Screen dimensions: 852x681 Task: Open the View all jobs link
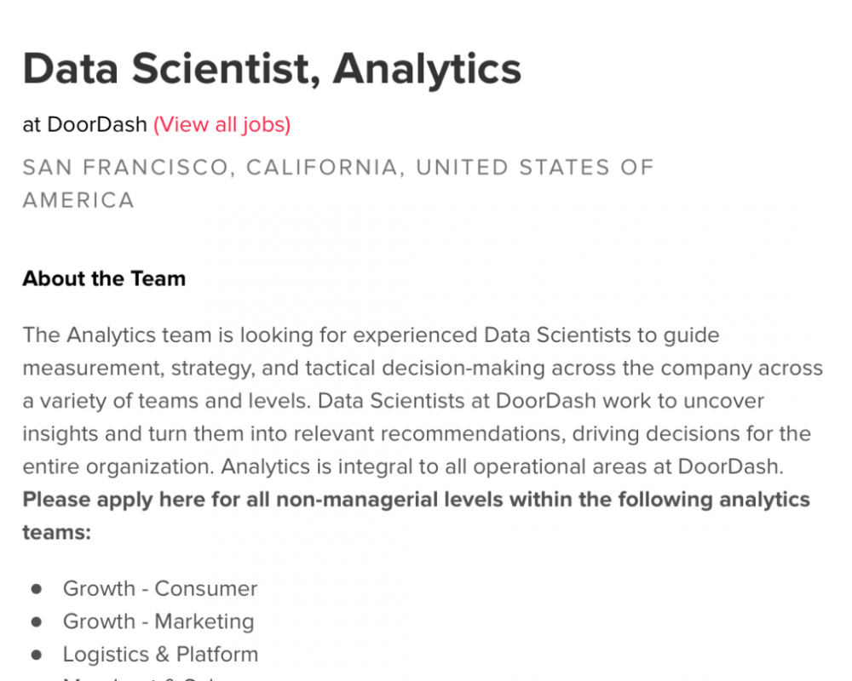222,125
